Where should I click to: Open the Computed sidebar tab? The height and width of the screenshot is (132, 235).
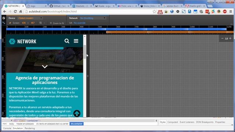[173, 122]
